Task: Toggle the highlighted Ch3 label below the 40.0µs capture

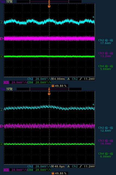Action: pyautogui.click(x=6, y=170)
